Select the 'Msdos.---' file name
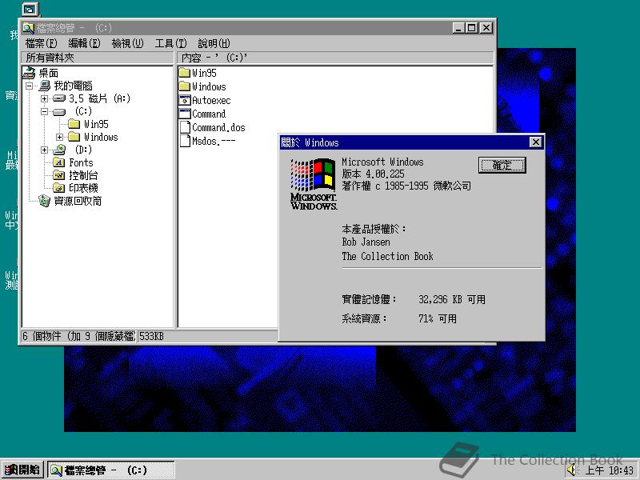 [x=214, y=142]
